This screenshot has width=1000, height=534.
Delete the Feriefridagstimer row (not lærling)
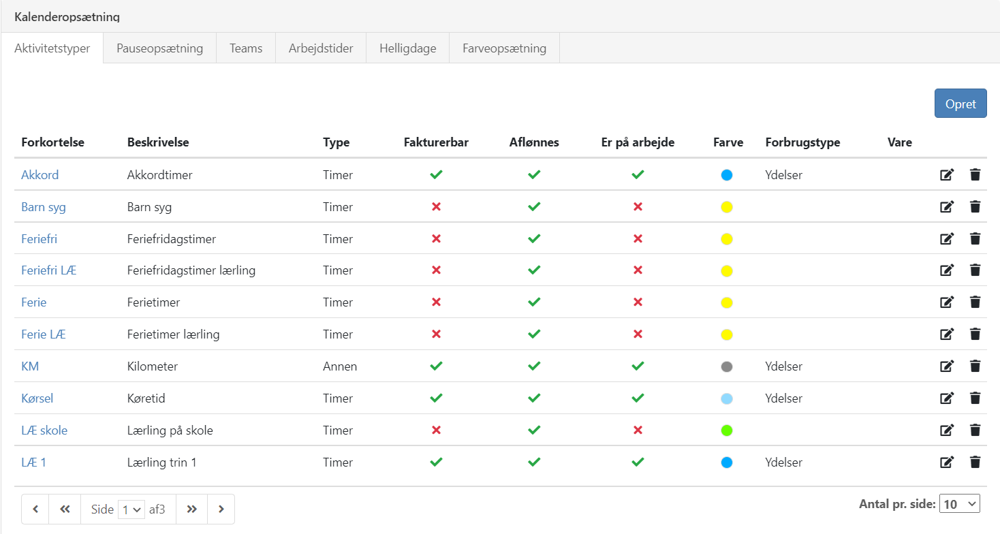click(975, 238)
